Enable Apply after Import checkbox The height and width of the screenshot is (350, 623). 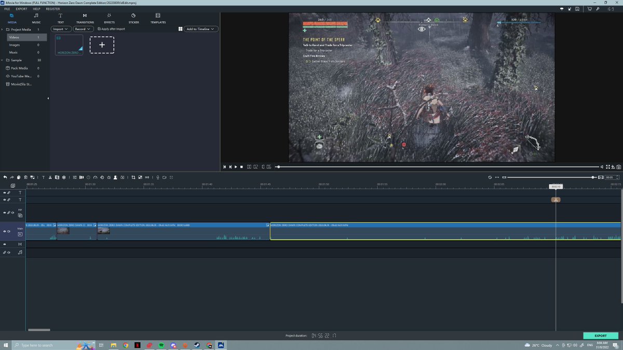point(99,29)
